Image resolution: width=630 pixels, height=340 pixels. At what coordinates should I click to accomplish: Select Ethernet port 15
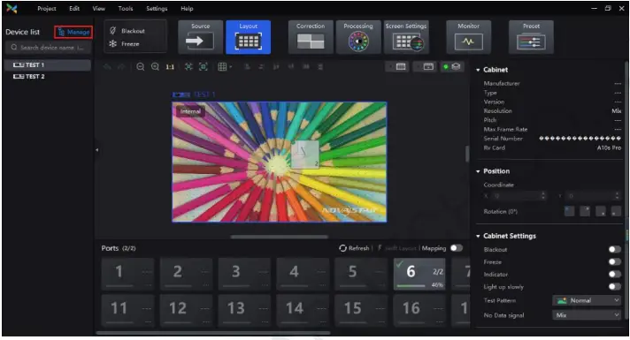tap(361, 310)
